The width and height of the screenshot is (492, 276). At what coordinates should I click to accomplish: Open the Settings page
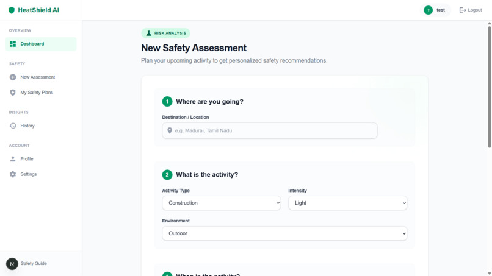(x=41, y=174)
